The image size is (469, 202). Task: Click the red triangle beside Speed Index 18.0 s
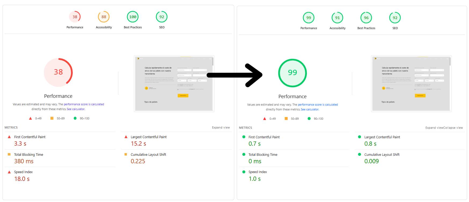tap(9, 172)
